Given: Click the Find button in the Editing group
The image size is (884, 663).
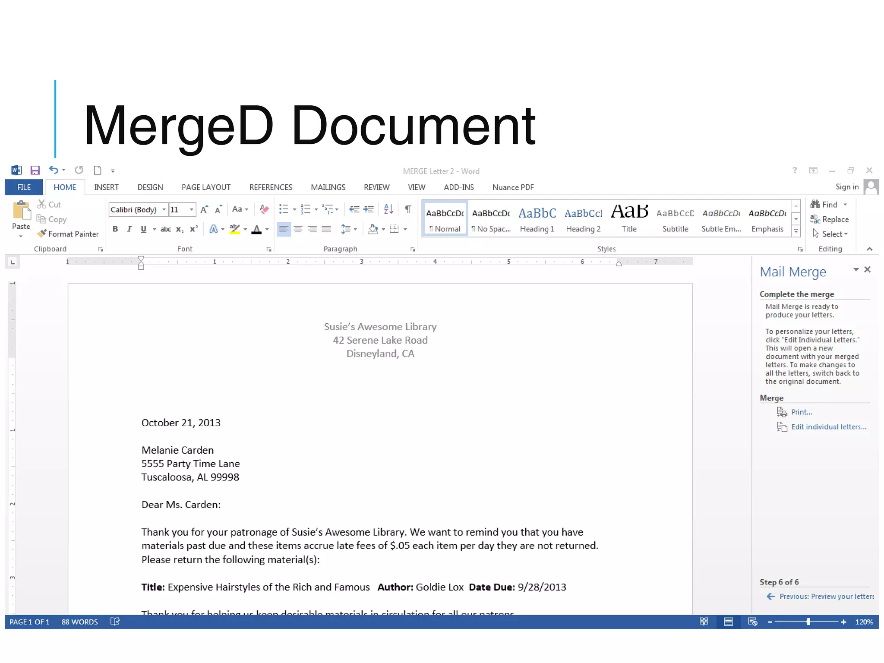Looking at the screenshot, I should (x=824, y=205).
